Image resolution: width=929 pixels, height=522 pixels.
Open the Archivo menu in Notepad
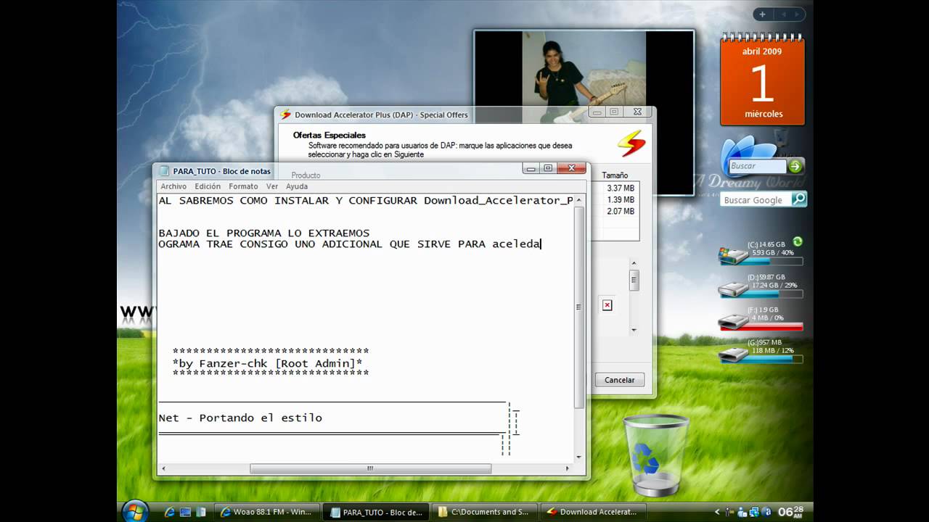click(173, 186)
